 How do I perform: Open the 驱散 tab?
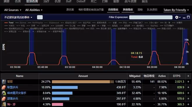116,1
